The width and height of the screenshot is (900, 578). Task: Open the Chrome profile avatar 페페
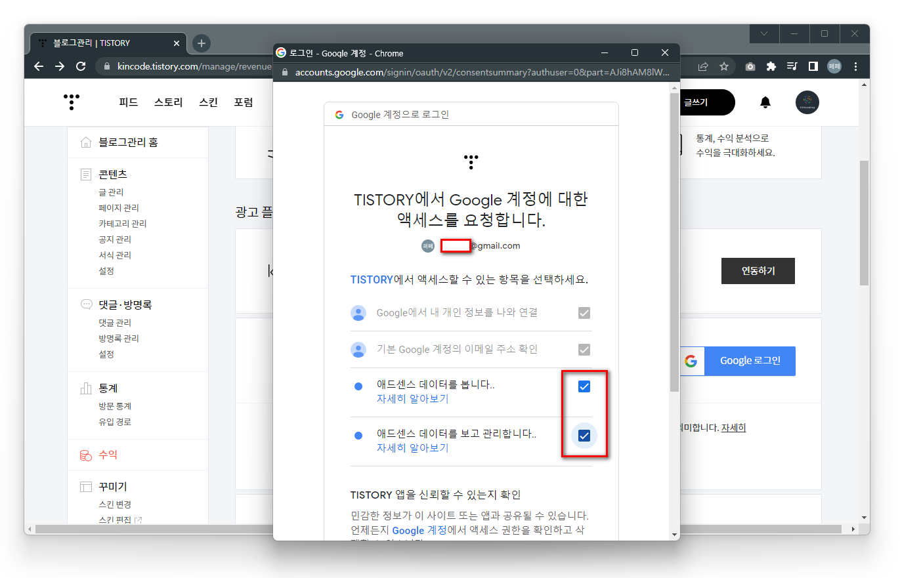pyautogui.click(x=834, y=66)
